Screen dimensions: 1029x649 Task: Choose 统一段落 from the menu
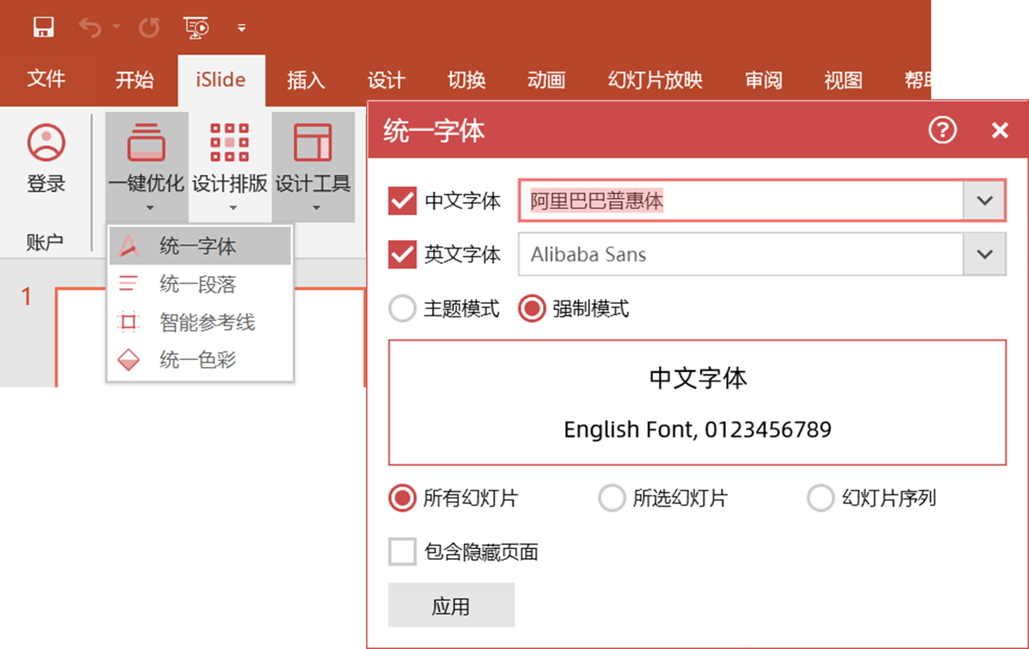pos(200,284)
